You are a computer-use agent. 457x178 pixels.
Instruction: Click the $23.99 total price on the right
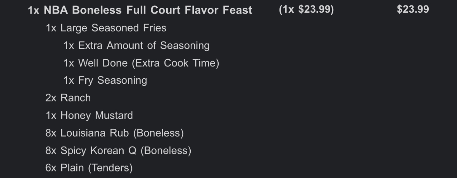tap(413, 10)
